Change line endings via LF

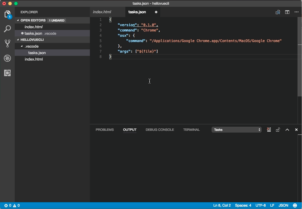click(272, 205)
